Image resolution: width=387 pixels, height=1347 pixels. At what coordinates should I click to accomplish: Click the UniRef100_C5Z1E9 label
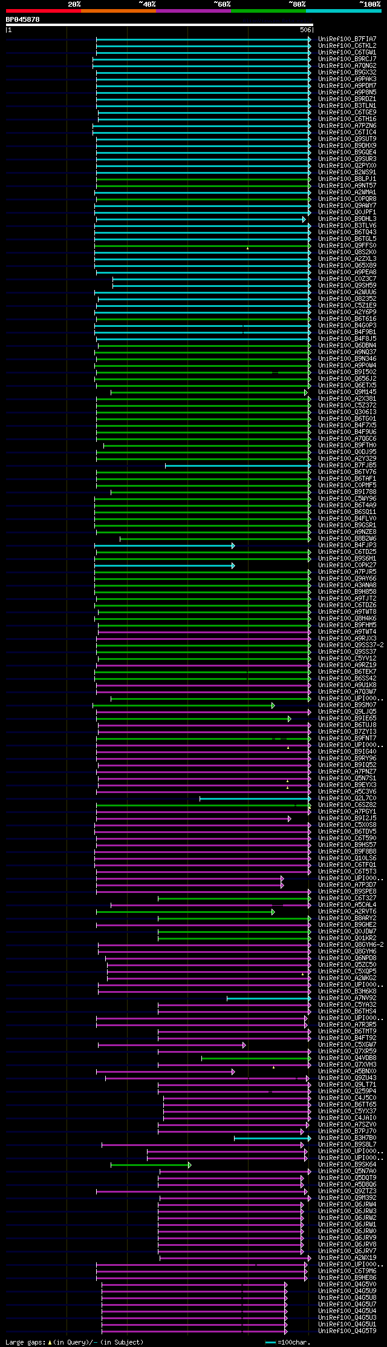point(347,306)
